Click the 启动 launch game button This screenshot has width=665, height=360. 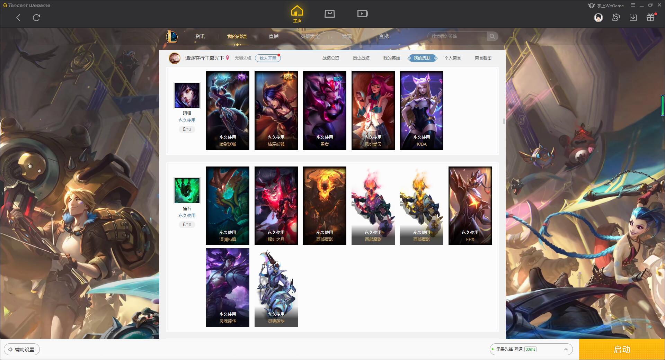(x=622, y=350)
